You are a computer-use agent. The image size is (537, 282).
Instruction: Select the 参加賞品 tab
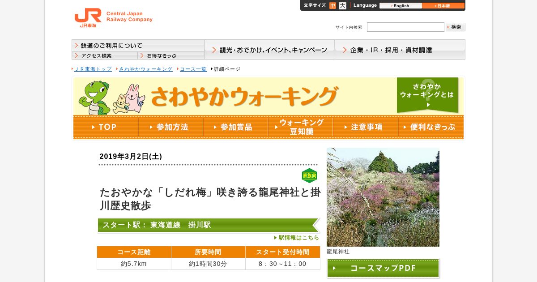point(235,127)
